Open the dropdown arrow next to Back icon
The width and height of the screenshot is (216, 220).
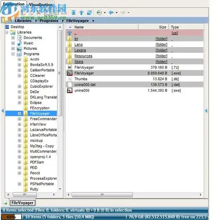117,13
